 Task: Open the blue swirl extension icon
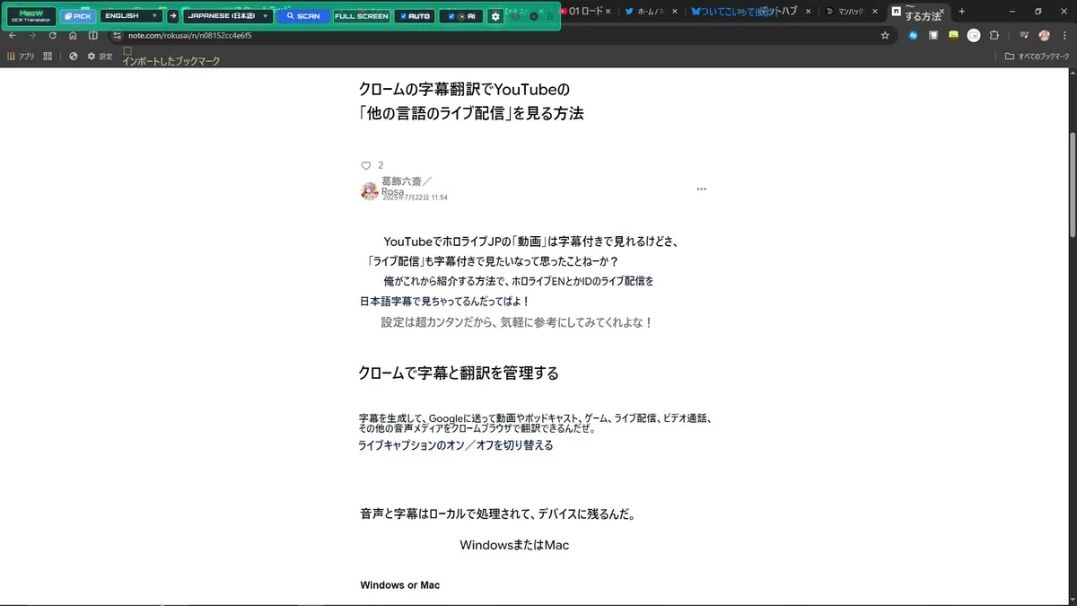[914, 36]
